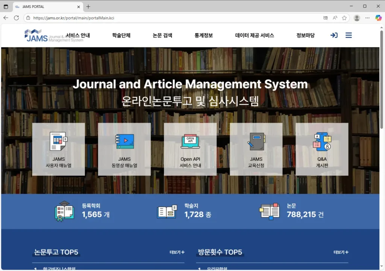The width and height of the screenshot is (385, 271).
Task: Click the 1,728 종 journals count
Action: tap(198, 215)
